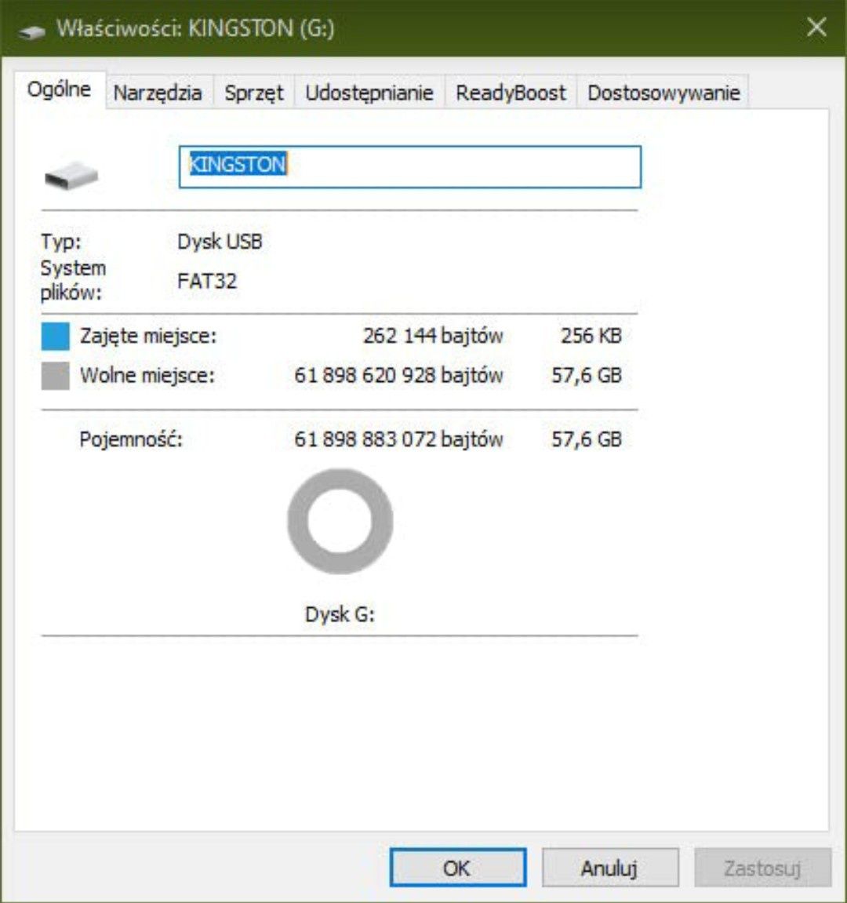
Task: Click the Anuluj button
Action: click(610, 867)
